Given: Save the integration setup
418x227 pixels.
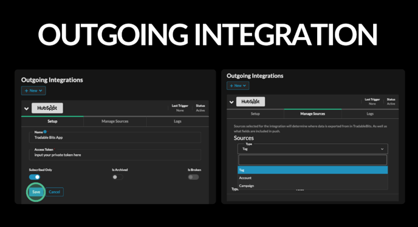Looking at the screenshot, I should 36,192.
